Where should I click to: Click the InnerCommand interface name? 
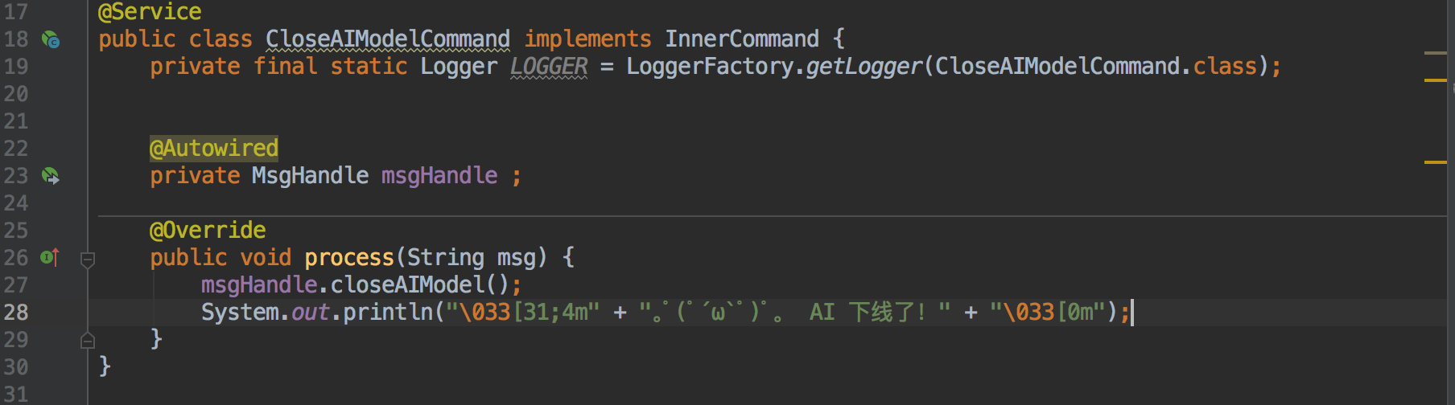[741, 39]
